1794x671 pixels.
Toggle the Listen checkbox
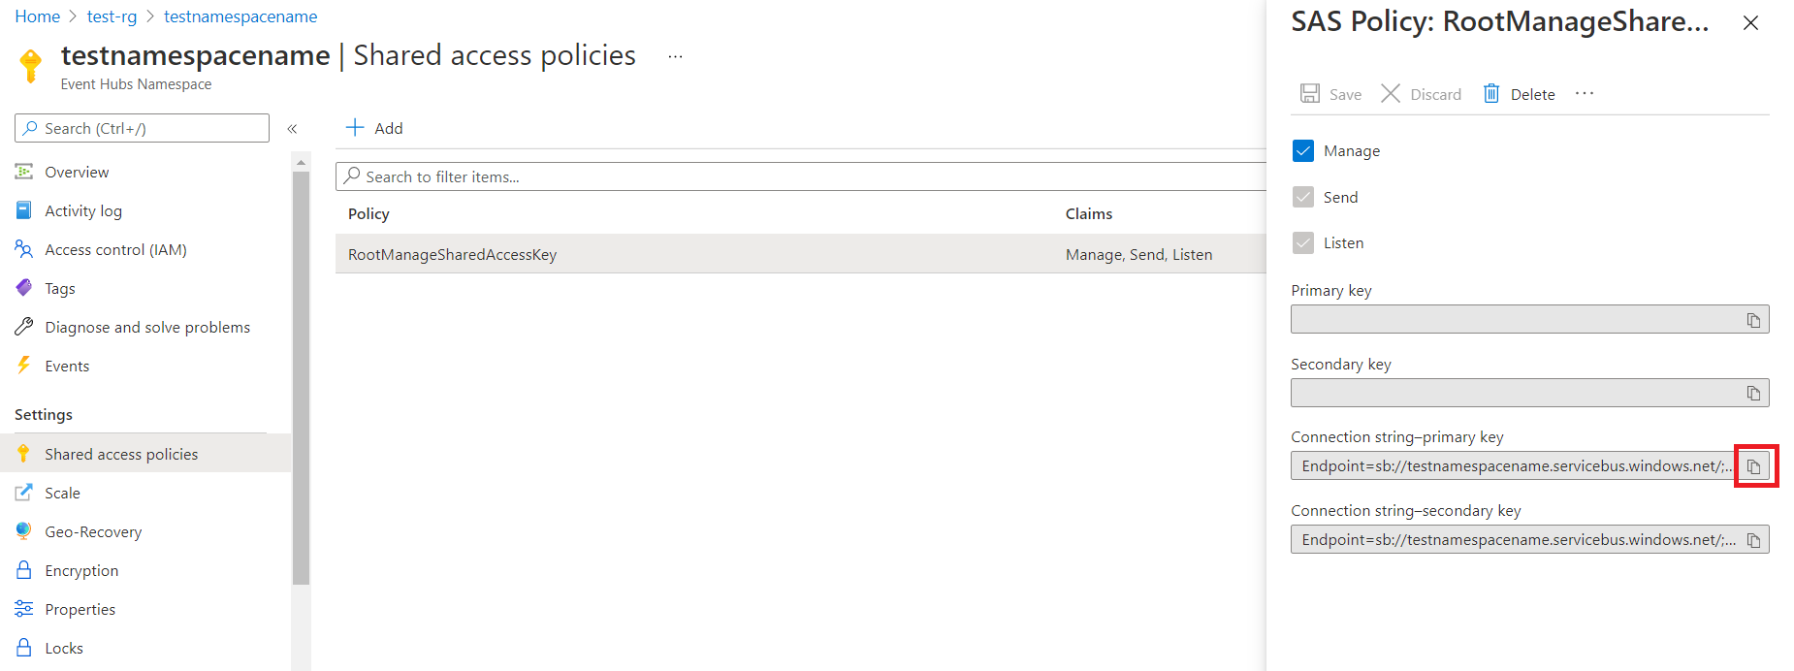coord(1303,242)
